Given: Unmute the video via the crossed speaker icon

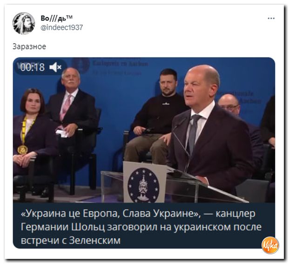Looking at the screenshot, I should tap(55, 67).
